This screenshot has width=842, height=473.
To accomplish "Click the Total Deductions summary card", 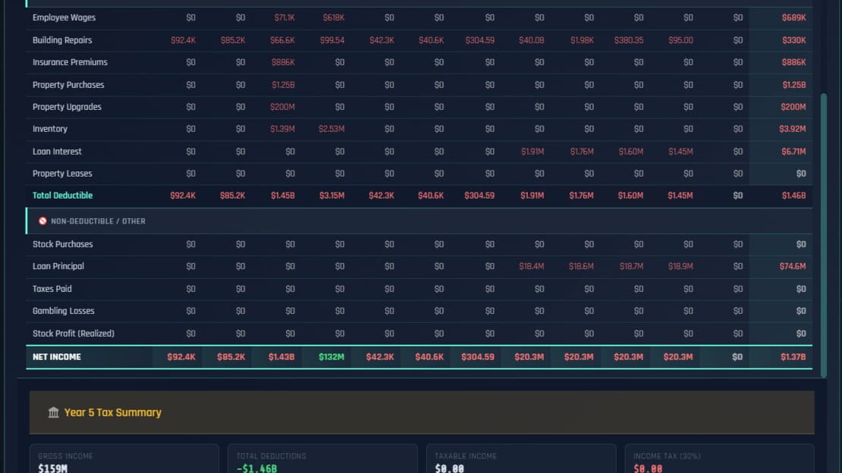I will coord(322,459).
